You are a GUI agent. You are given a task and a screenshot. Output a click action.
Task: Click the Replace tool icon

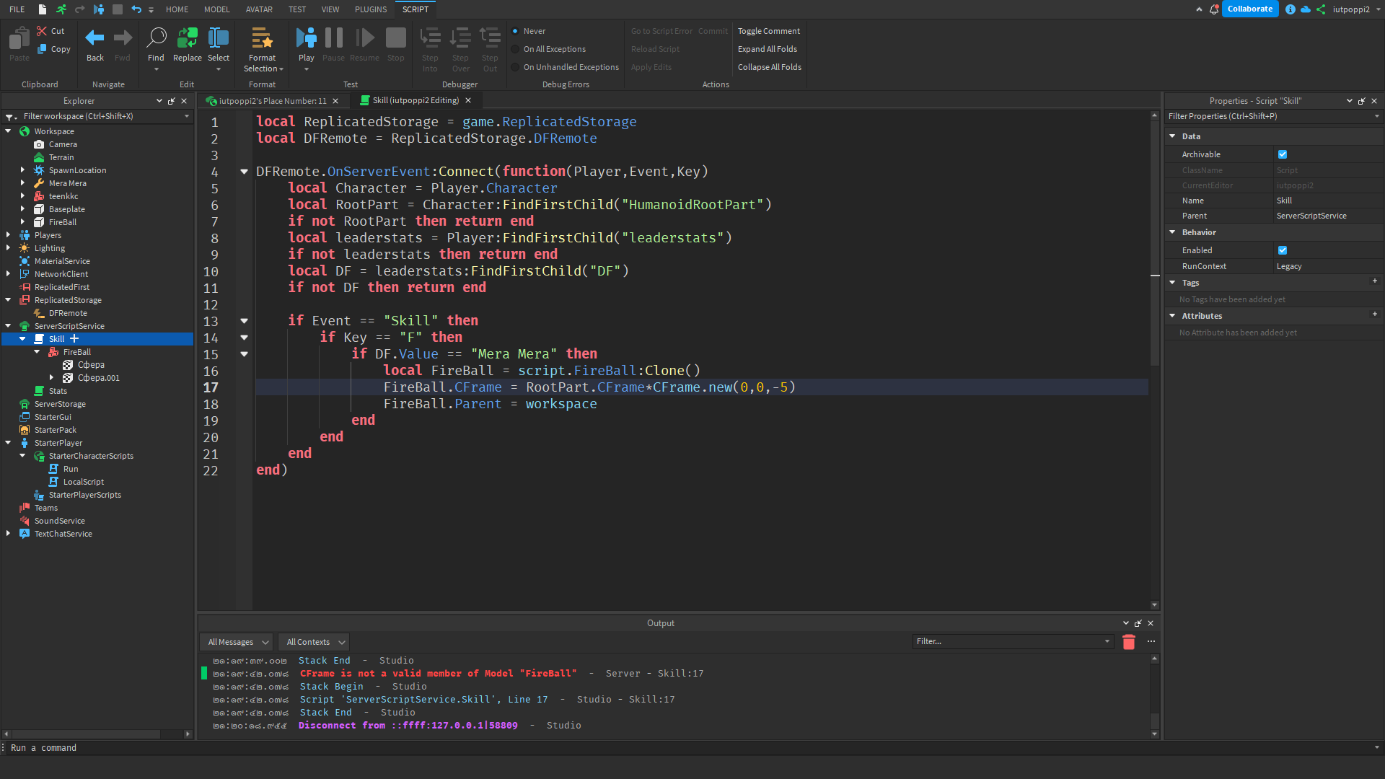coord(187,38)
